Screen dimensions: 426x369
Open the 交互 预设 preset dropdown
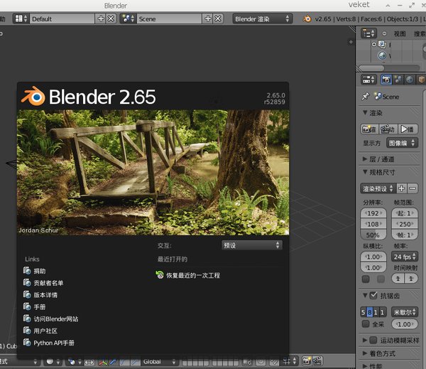(251, 245)
